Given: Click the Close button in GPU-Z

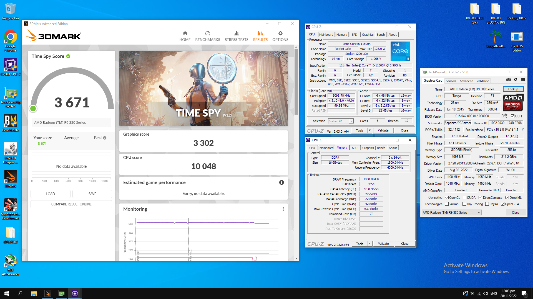Looking at the screenshot, I should tap(516, 213).
